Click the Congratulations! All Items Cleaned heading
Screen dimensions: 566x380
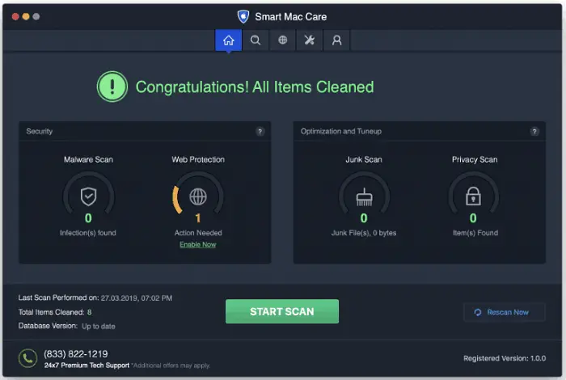pyautogui.click(x=255, y=87)
